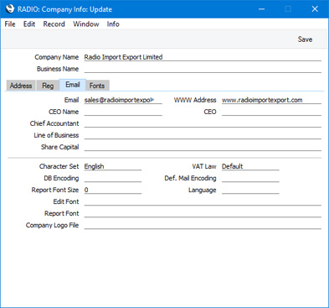This screenshot has height=308, width=329.
Task: Open the Info menu
Action: tap(113, 24)
